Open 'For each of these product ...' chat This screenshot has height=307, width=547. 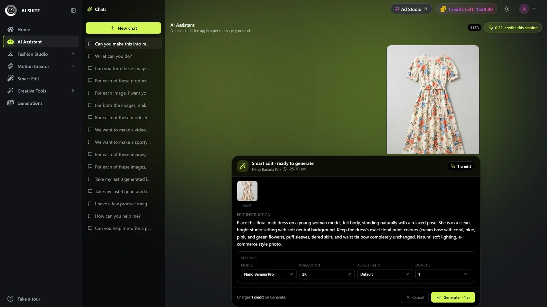pos(123,81)
